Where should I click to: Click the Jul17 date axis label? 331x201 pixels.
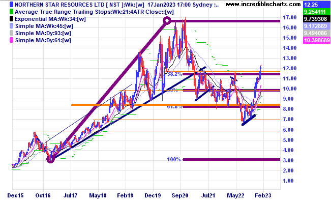click(x=70, y=195)
